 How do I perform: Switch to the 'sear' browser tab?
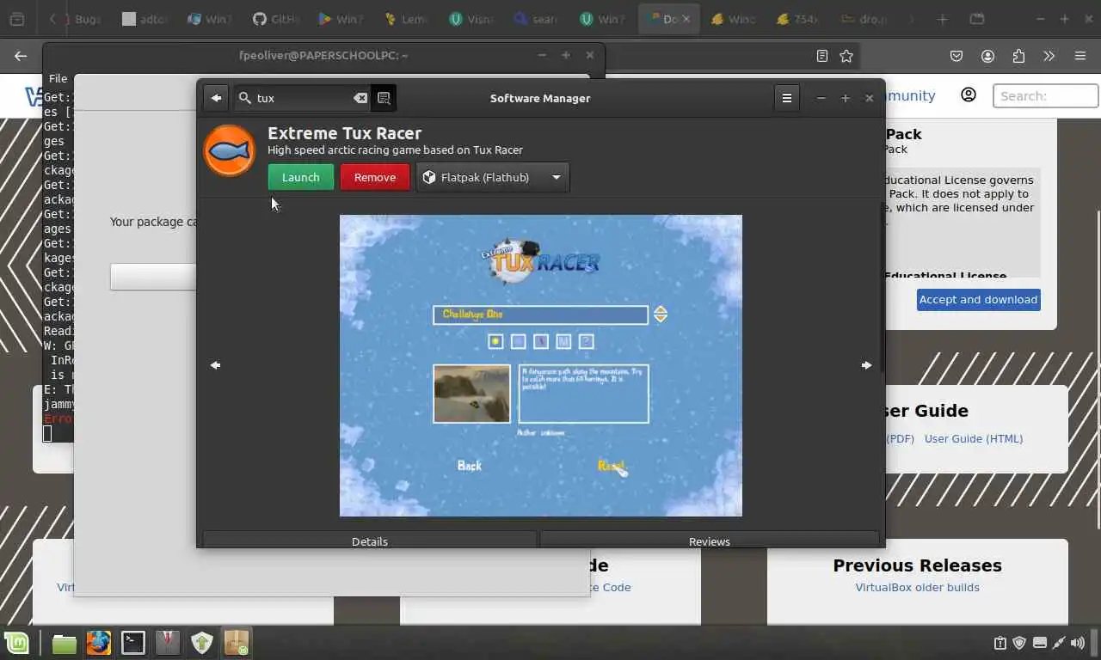(535, 19)
